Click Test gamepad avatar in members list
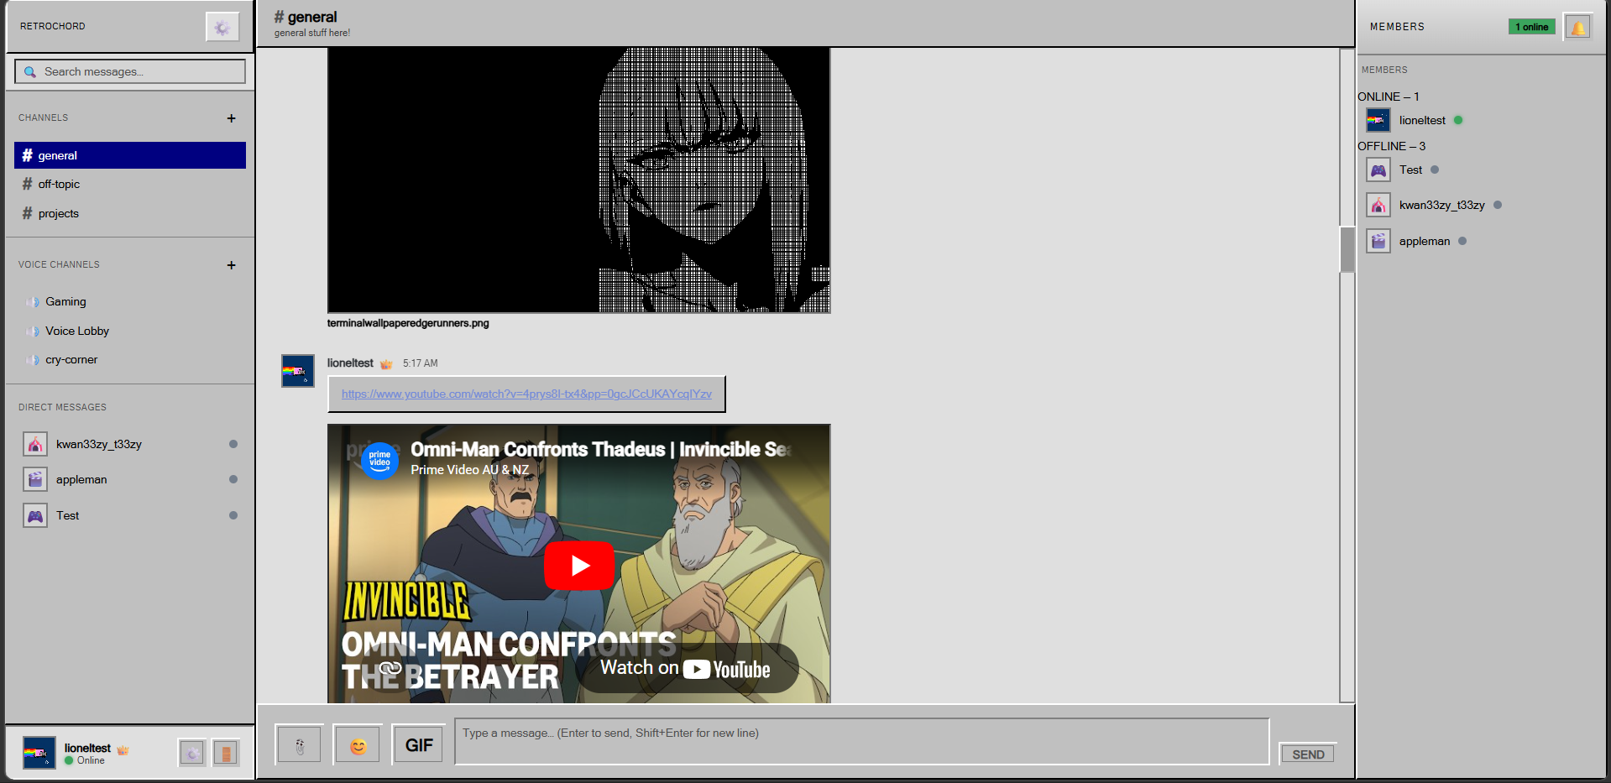Image resolution: width=1611 pixels, height=783 pixels. pos(1378,170)
